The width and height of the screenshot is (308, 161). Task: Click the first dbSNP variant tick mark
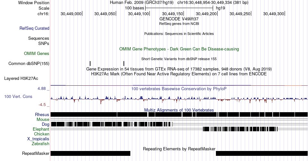click(x=90, y=63)
